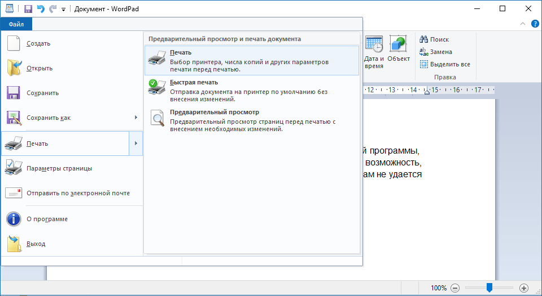542x296 pixels.
Task: Click the 100% zoom level label
Action: (x=439, y=288)
